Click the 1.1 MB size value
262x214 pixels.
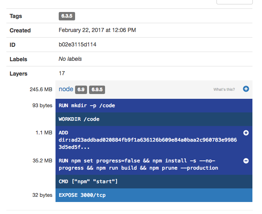[44, 133]
